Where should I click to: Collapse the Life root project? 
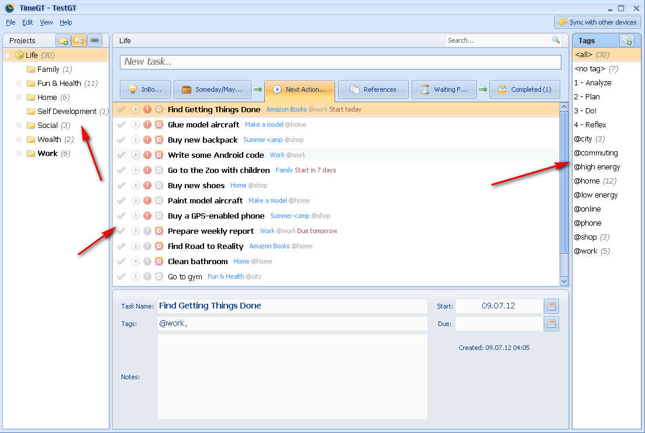tap(8, 55)
